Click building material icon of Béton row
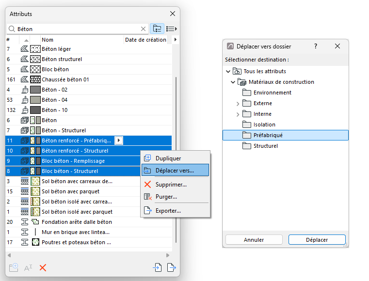The height and width of the screenshot is (281, 369). click(24, 120)
